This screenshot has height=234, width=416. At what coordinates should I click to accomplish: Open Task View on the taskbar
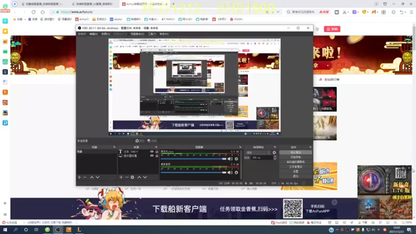tap(36, 230)
